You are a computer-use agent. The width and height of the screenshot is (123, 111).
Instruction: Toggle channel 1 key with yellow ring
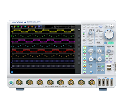[x=84, y=48]
